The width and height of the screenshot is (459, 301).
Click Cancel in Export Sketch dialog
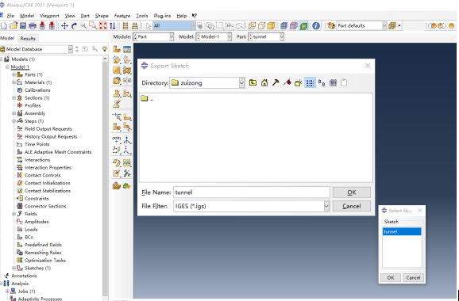point(352,206)
